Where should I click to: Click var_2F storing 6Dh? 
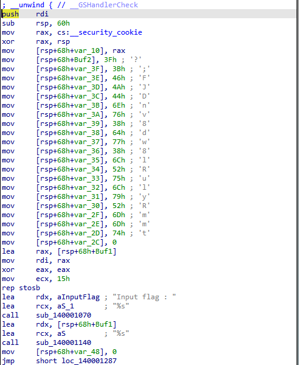(x=87, y=215)
